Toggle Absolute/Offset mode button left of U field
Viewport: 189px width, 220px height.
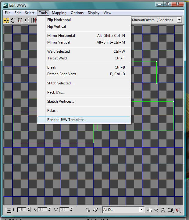[x=9, y=210]
